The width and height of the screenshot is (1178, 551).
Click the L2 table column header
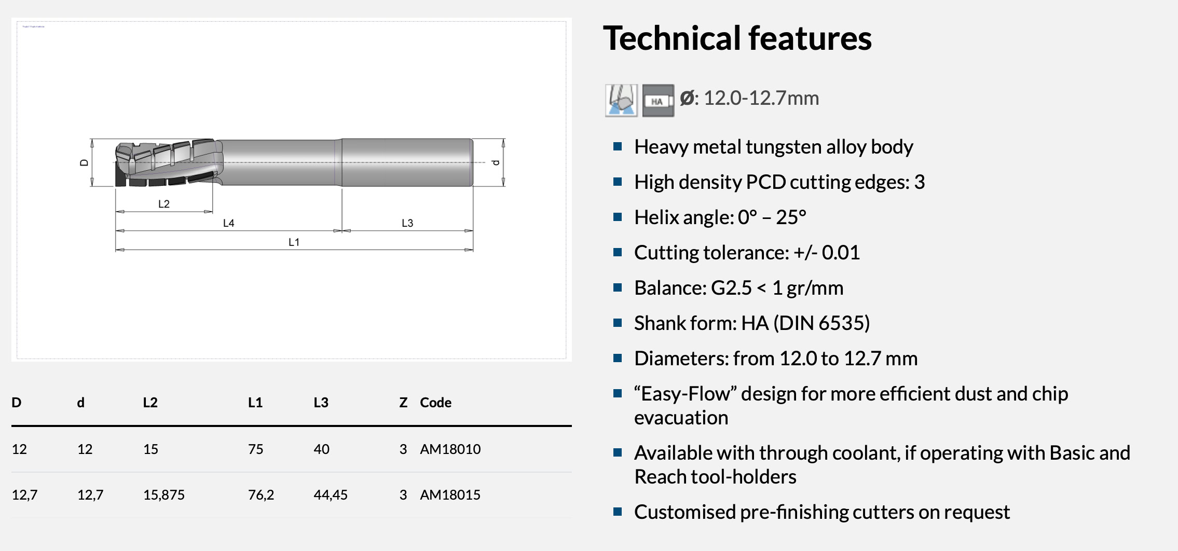(150, 403)
